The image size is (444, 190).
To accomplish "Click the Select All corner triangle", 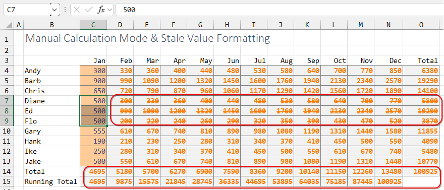I will click(9, 25).
